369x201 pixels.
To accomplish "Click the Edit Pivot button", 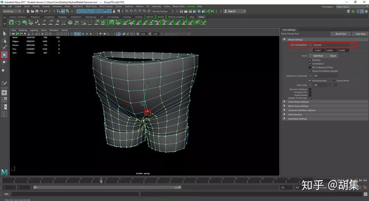I will (318, 56).
